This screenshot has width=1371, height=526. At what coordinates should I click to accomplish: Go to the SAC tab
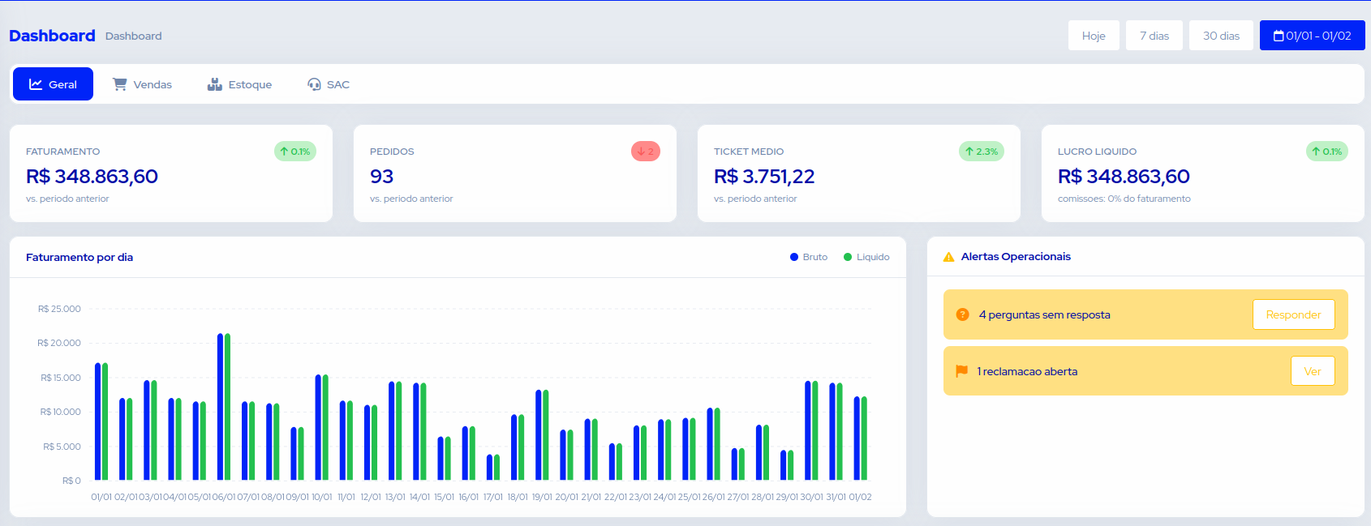[329, 84]
